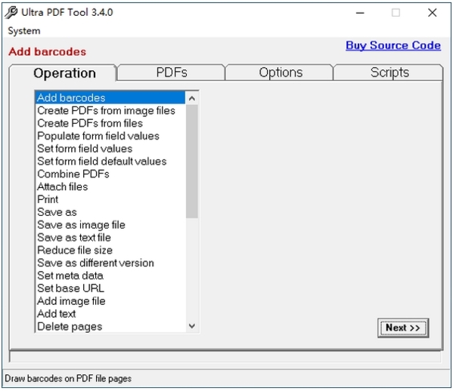Select Attach files operation
The height and width of the screenshot is (391, 453).
pyautogui.click(x=110, y=186)
